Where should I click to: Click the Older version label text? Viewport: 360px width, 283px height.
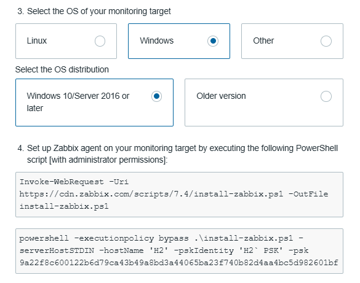[221, 96]
